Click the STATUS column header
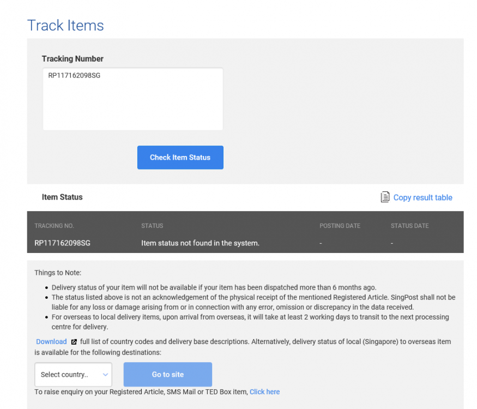The height and width of the screenshot is (409, 477). (x=152, y=226)
